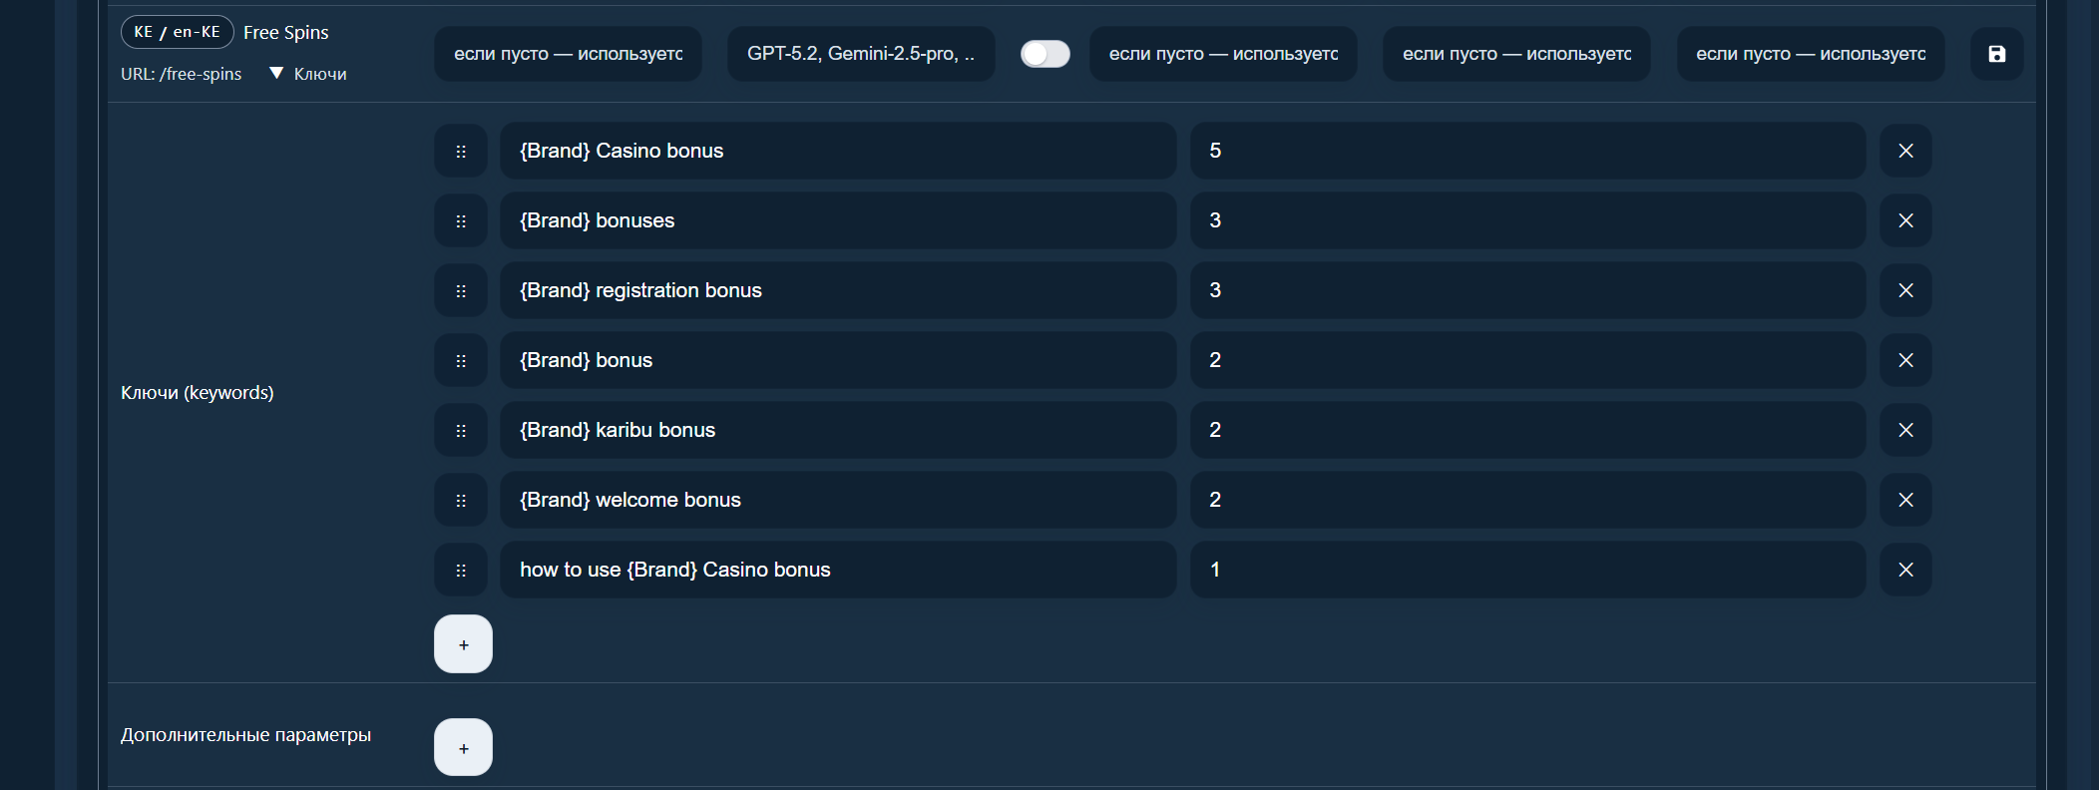
Task: Edit the '{Brand} welcome bonus' keyword field
Action: pos(838,500)
